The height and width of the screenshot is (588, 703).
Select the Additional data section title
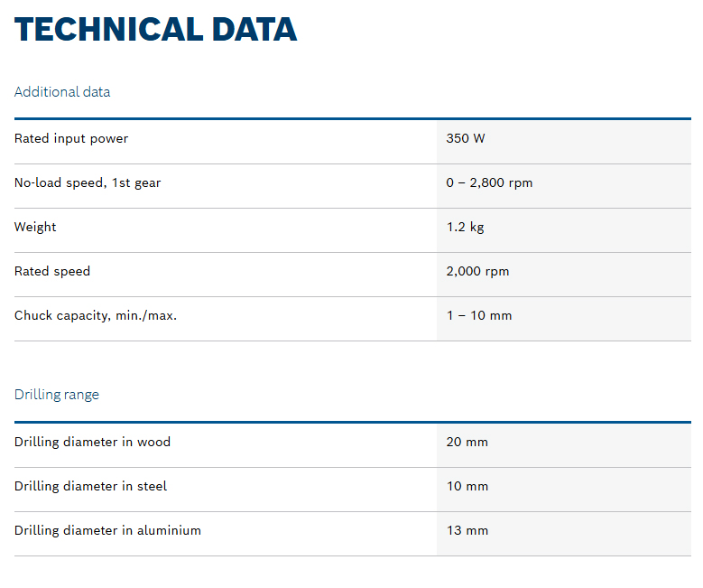point(62,92)
